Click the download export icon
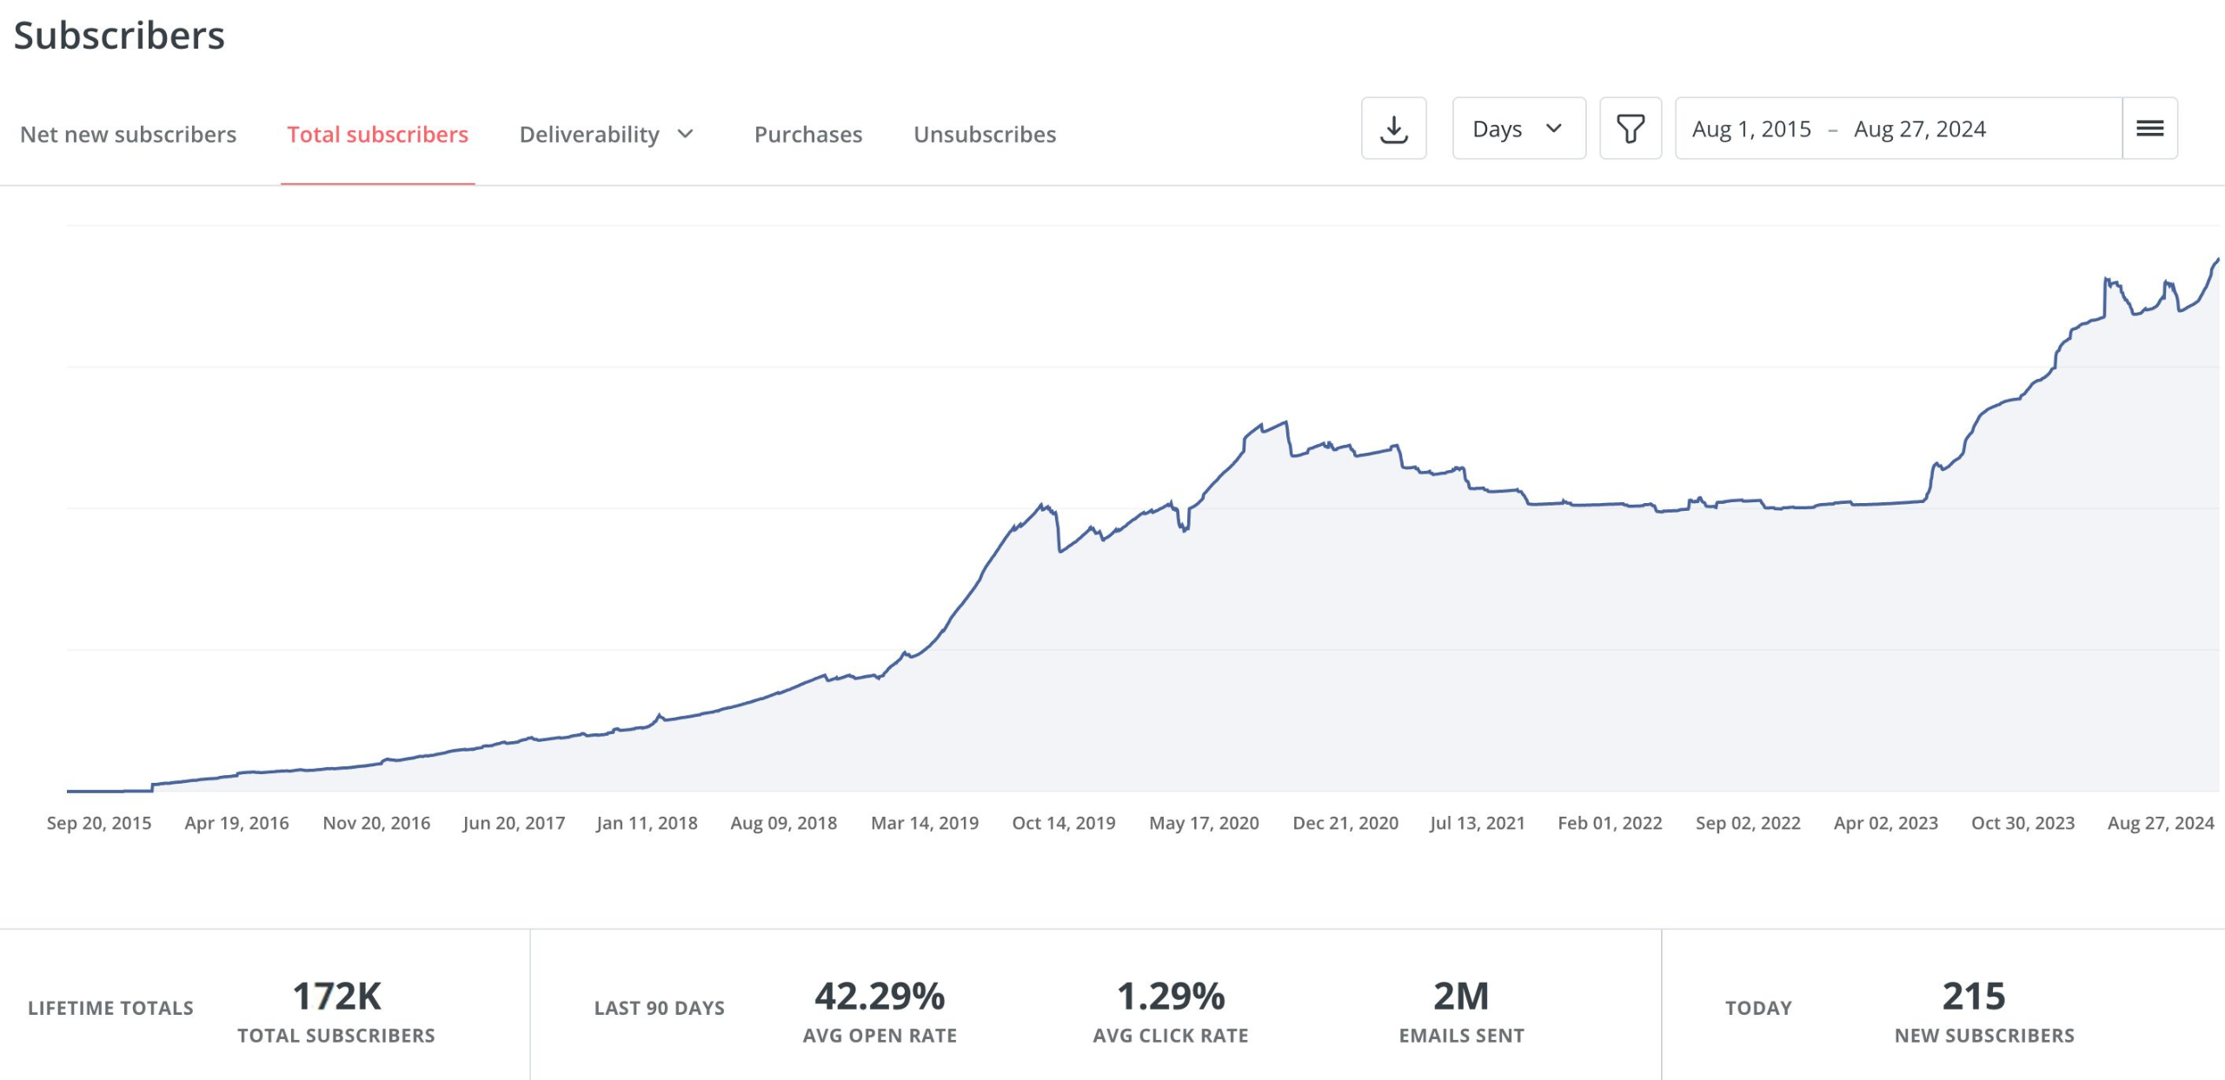The image size is (2225, 1080). click(x=1393, y=129)
